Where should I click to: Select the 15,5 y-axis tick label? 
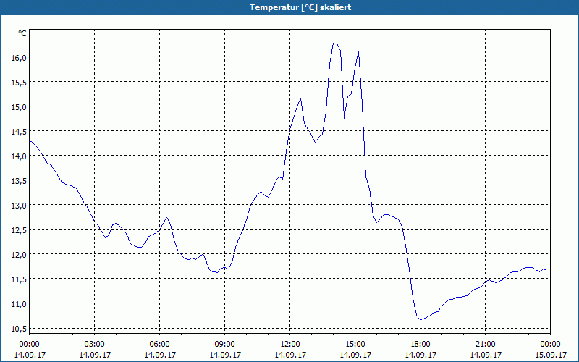click(x=20, y=82)
